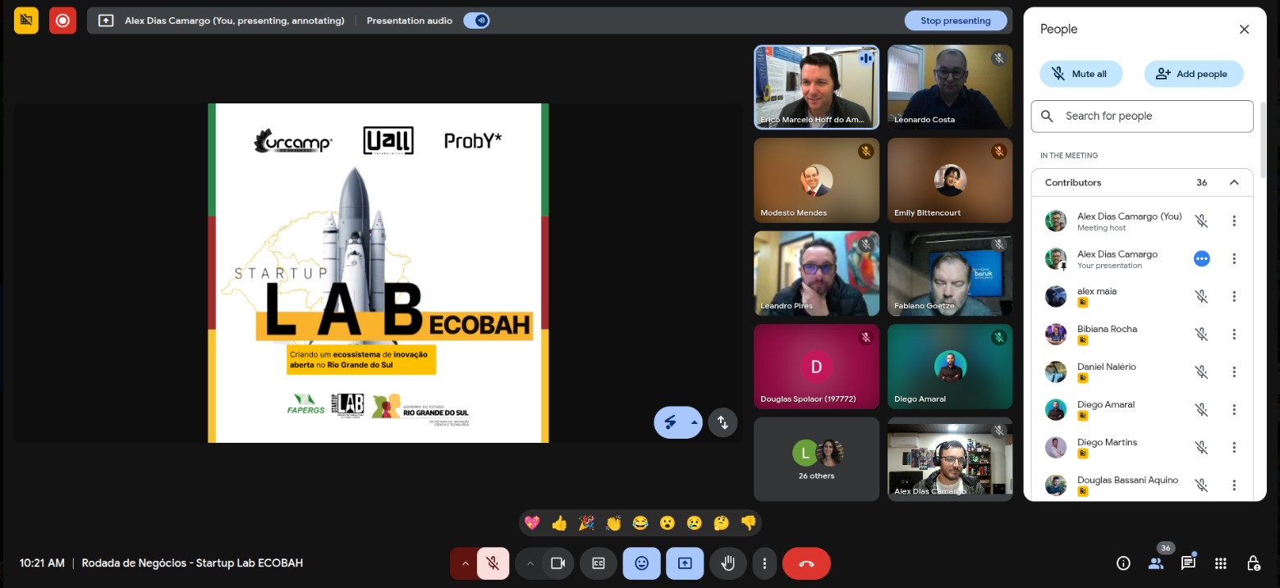The width and height of the screenshot is (1280, 588).
Task: Open options for Alex Dias Camargo (You)
Action: coord(1234,221)
